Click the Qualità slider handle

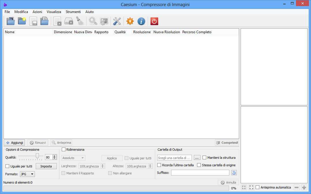coord(37,156)
